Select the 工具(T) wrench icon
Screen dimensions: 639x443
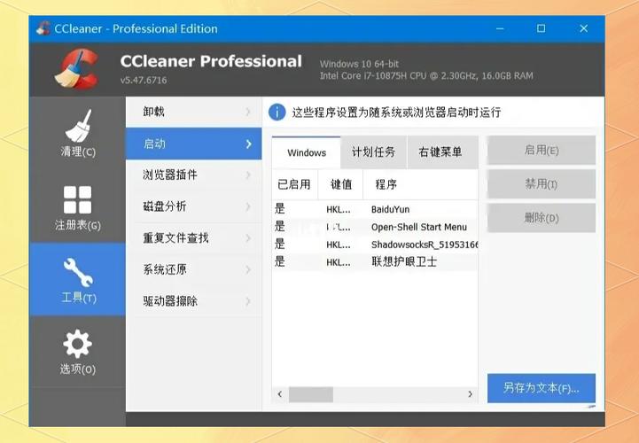pyautogui.click(x=78, y=272)
